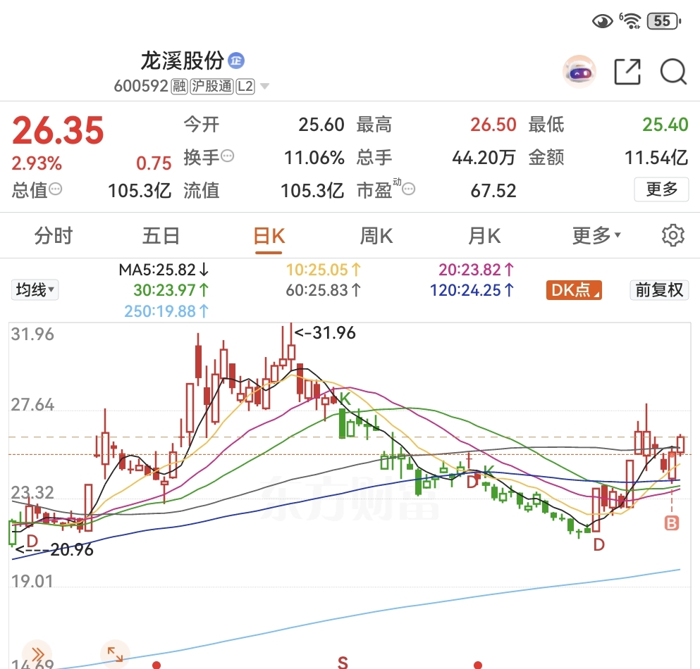700x669 pixels.
Task: Tap the light-blue 250:19.88 MA value
Action: tap(166, 311)
